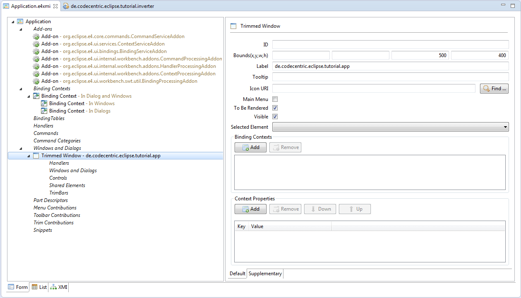
Task: Switch to the Supplementary tab
Action: 265,274
